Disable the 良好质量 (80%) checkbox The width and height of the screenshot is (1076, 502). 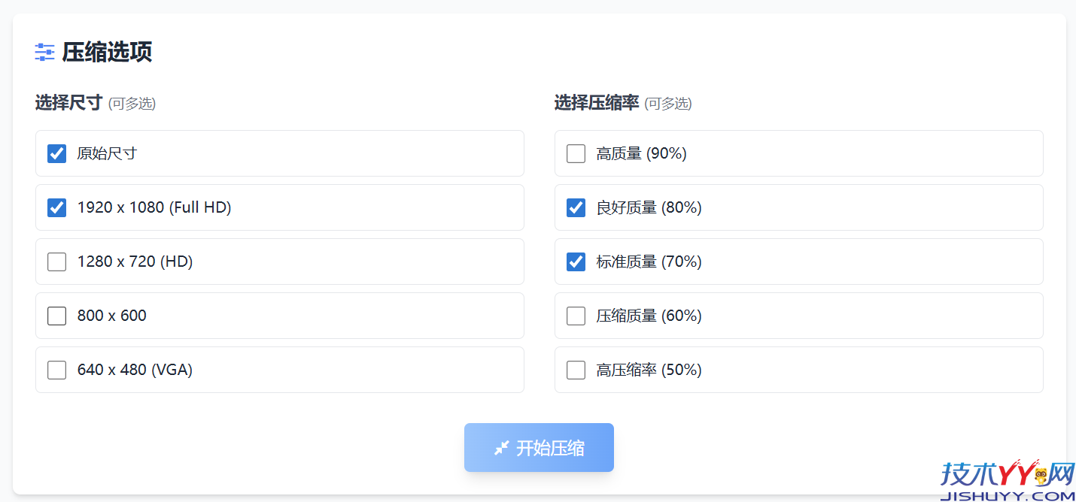[x=576, y=207]
